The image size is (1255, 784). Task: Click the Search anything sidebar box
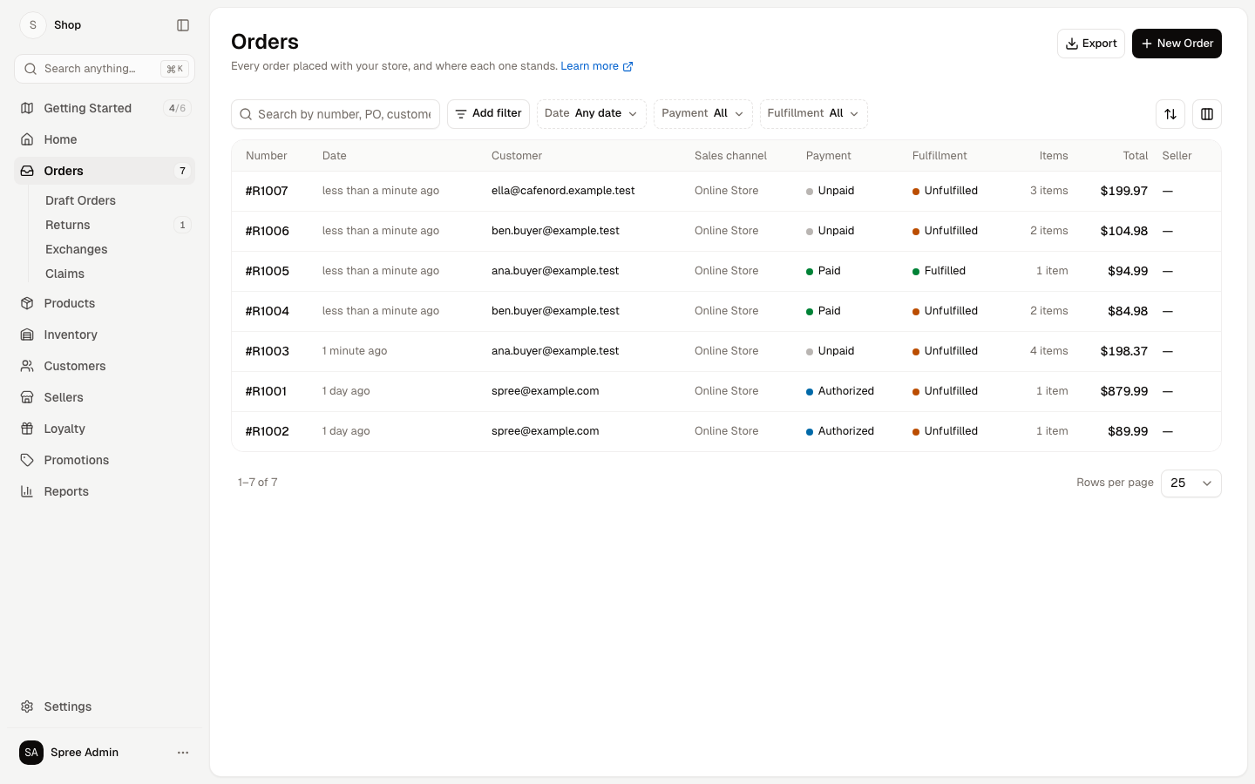tap(105, 69)
